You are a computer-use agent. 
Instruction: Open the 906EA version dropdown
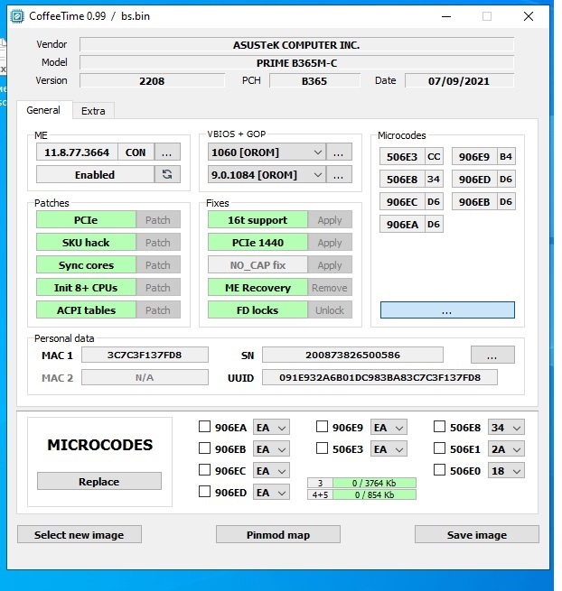[271, 428]
